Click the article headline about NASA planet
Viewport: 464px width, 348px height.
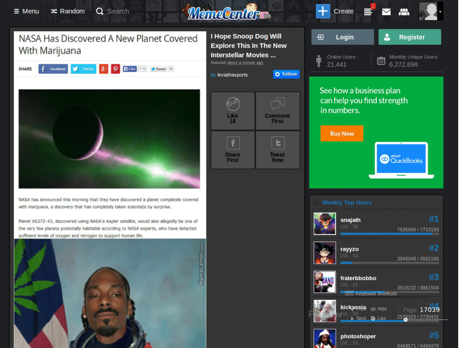108,44
